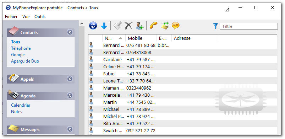Click the person icon beside Fabio
Screen dimensions: 285x139
point(91,74)
